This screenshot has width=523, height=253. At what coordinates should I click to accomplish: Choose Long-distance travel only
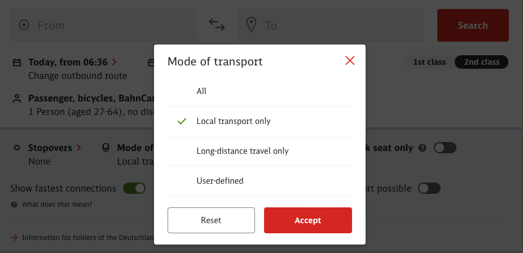tap(260, 151)
